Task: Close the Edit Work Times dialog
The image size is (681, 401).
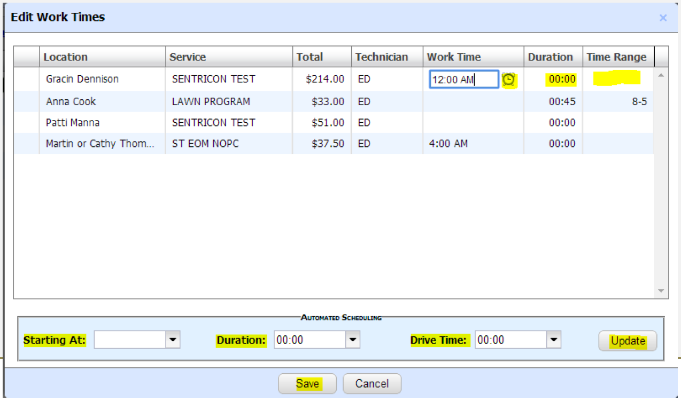Action: point(663,18)
